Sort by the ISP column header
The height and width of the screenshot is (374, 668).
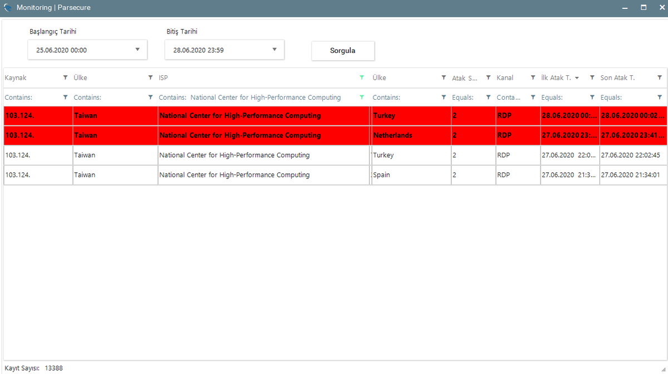click(x=163, y=78)
